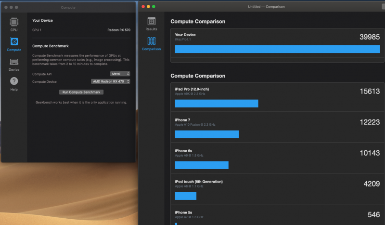Image resolution: width=385 pixels, height=225 pixels.
Task: Click the 4209 score value
Action: [372, 184]
